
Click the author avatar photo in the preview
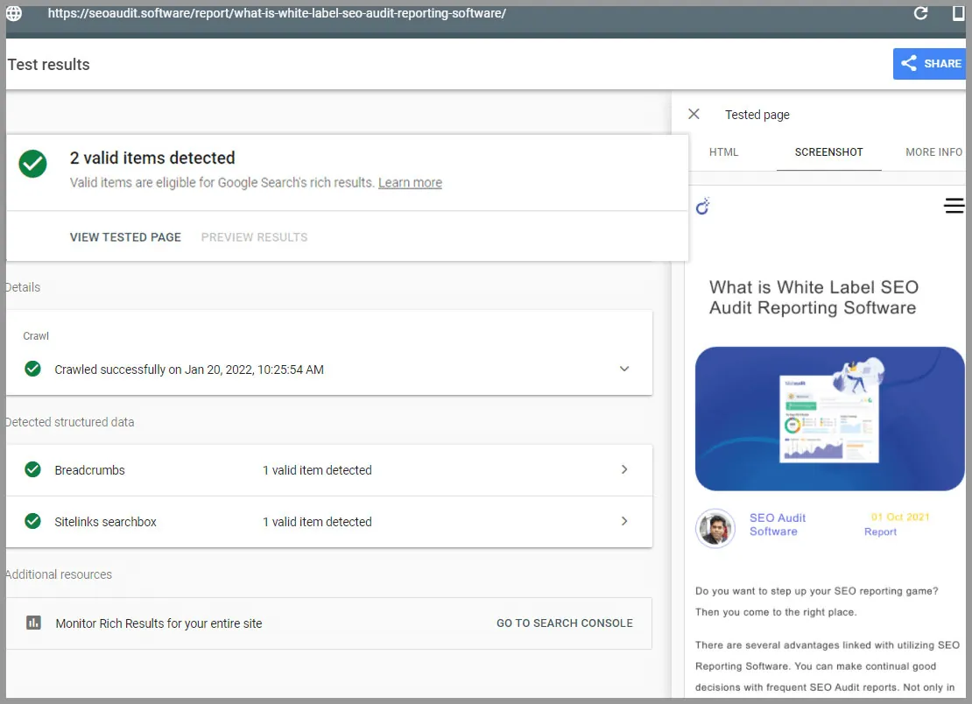(x=715, y=528)
